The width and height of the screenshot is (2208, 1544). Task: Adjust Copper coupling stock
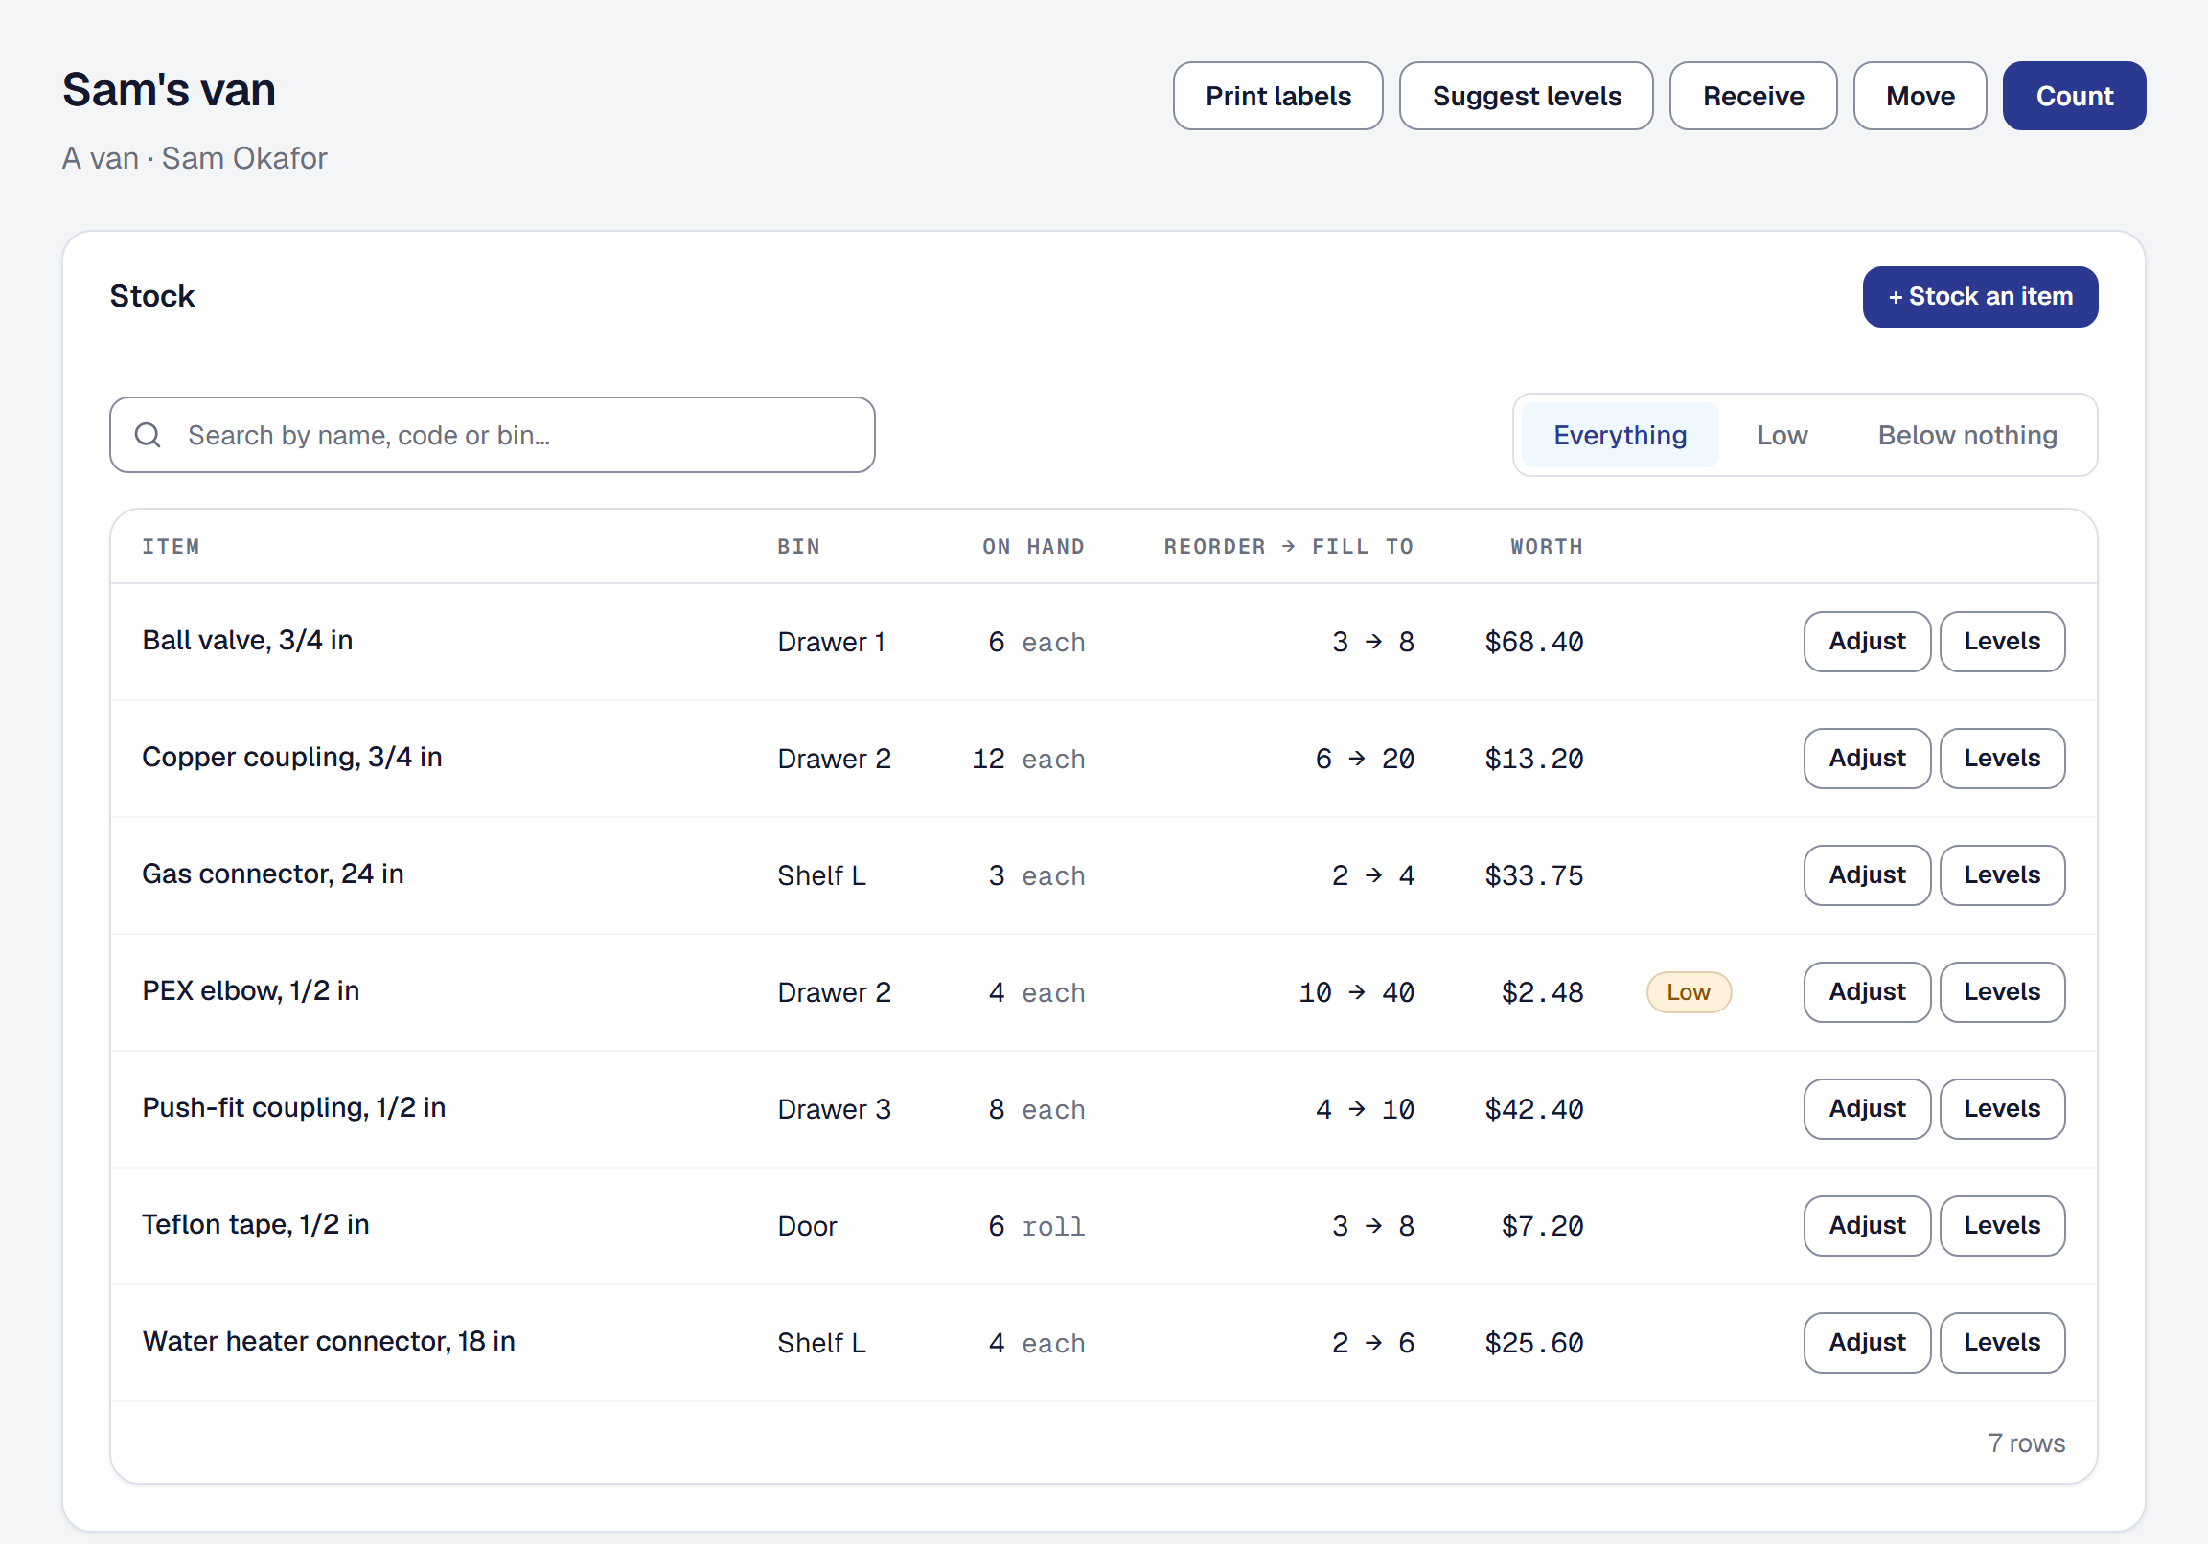1866,758
